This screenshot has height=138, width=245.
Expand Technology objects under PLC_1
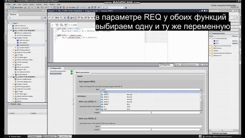tap(13, 50)
